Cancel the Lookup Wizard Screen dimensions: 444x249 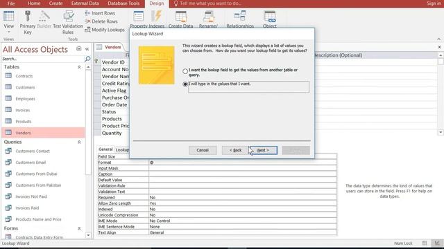[x=203, y=150]
